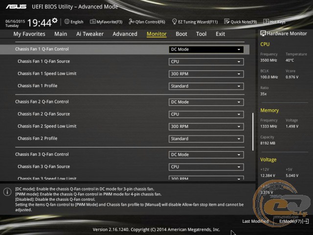Select Chassis Fan 1 Profile label
Screen dimensions: 313x235
[38, 86]
